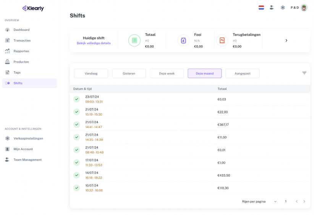Click the Klearly logo

33,8
